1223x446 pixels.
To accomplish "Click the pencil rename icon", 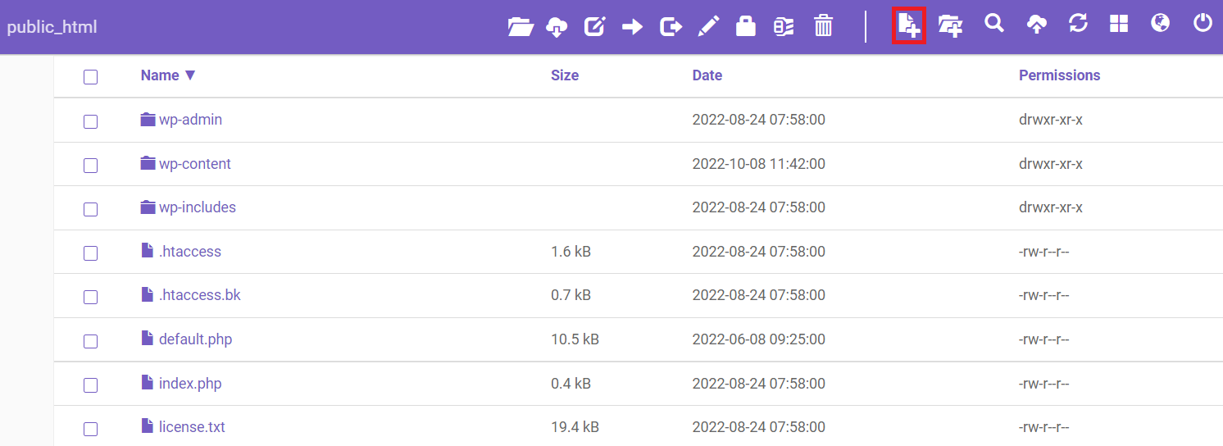I will (707, 27).
